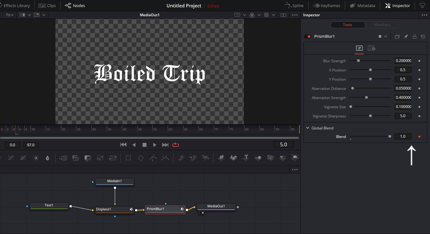Add a Brightness Contrast node from toolbar
The height and width of the screenshot is (234, 430).
(x=36, y=158)
